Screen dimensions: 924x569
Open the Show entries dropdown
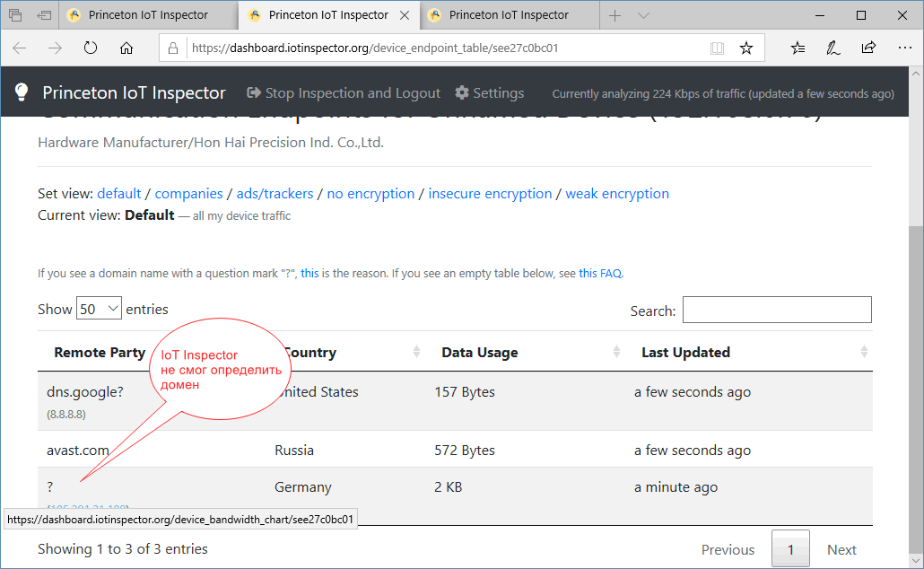click(x=99, y=309)
